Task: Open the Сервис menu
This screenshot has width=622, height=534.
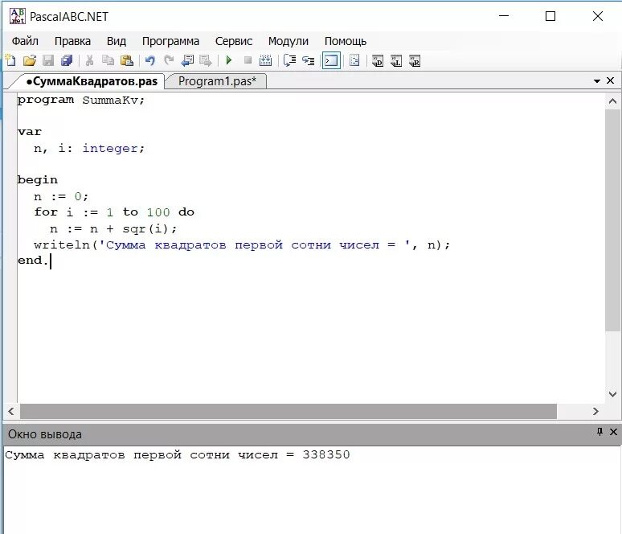Action: point(234,41)
